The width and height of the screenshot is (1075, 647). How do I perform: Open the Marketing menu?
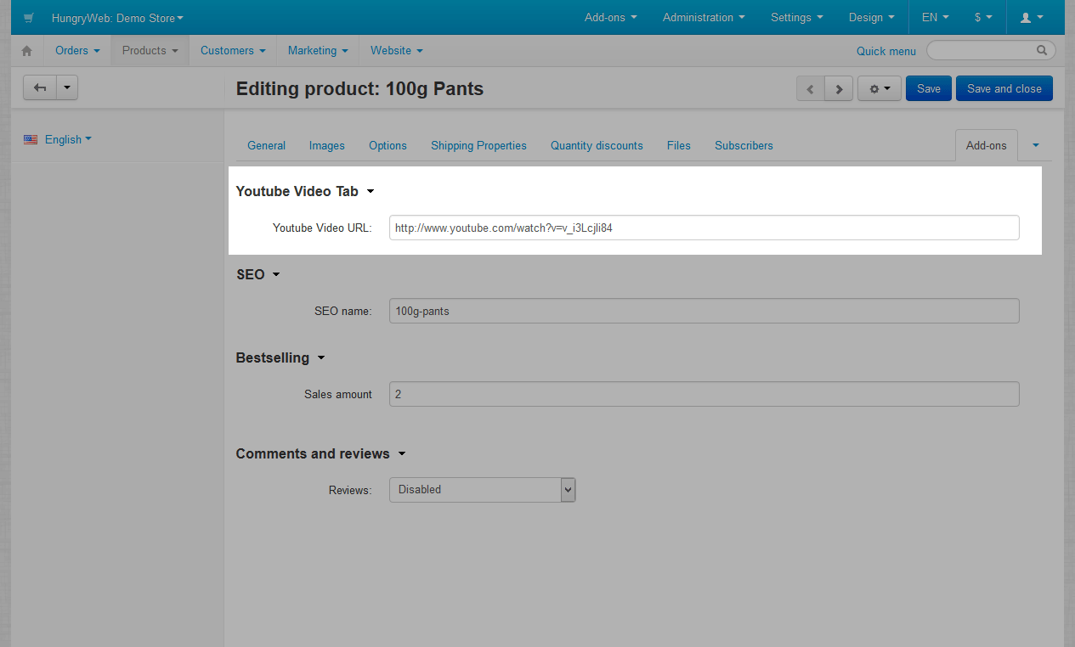(318, 50)
